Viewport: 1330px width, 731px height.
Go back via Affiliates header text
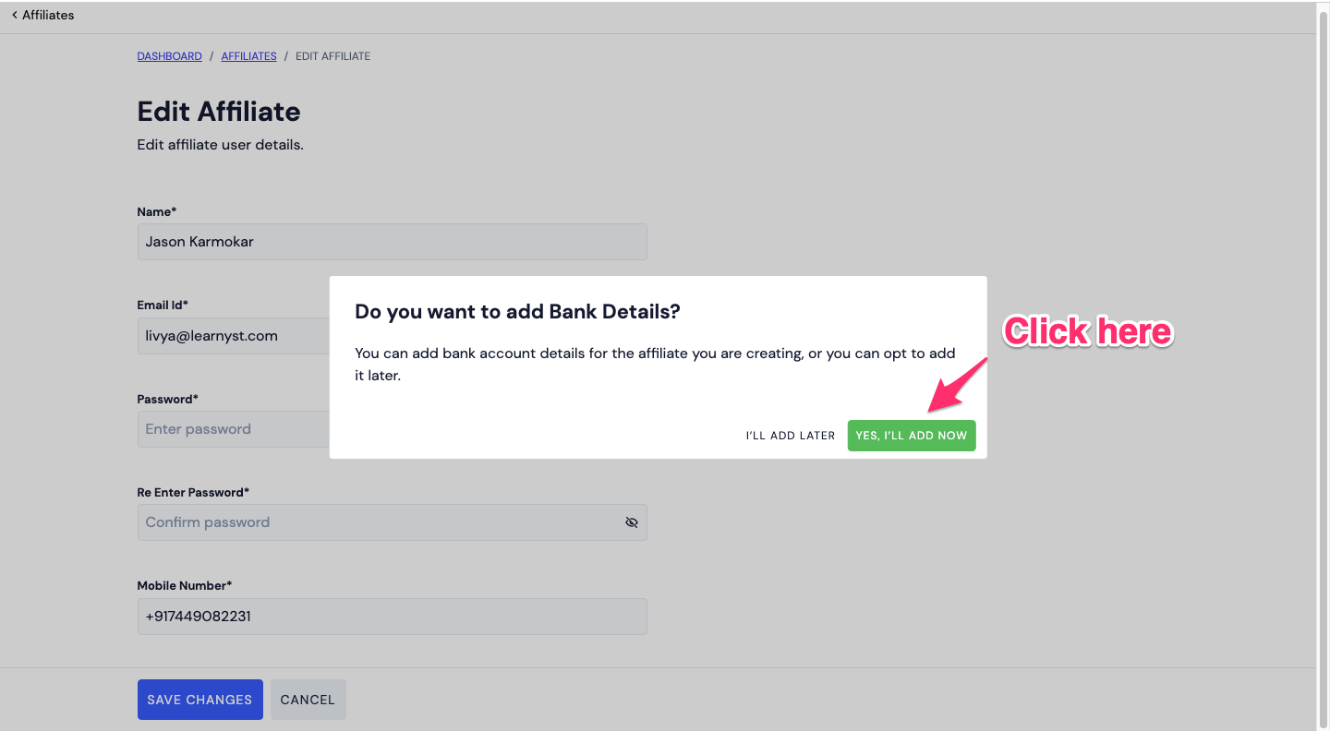pos(48,15)
